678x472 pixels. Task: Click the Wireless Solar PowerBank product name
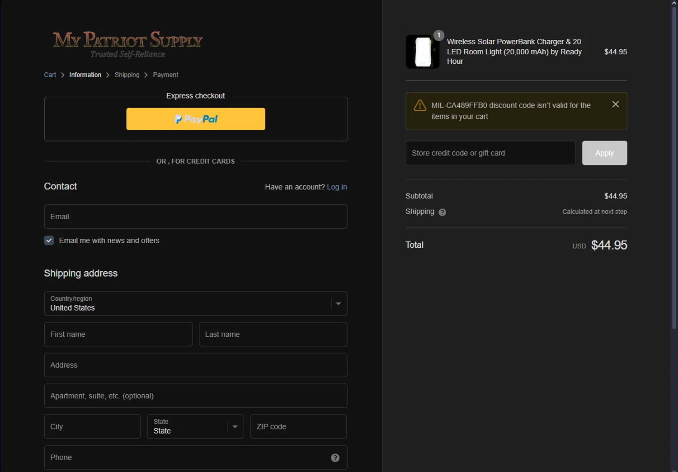point(514,52)
